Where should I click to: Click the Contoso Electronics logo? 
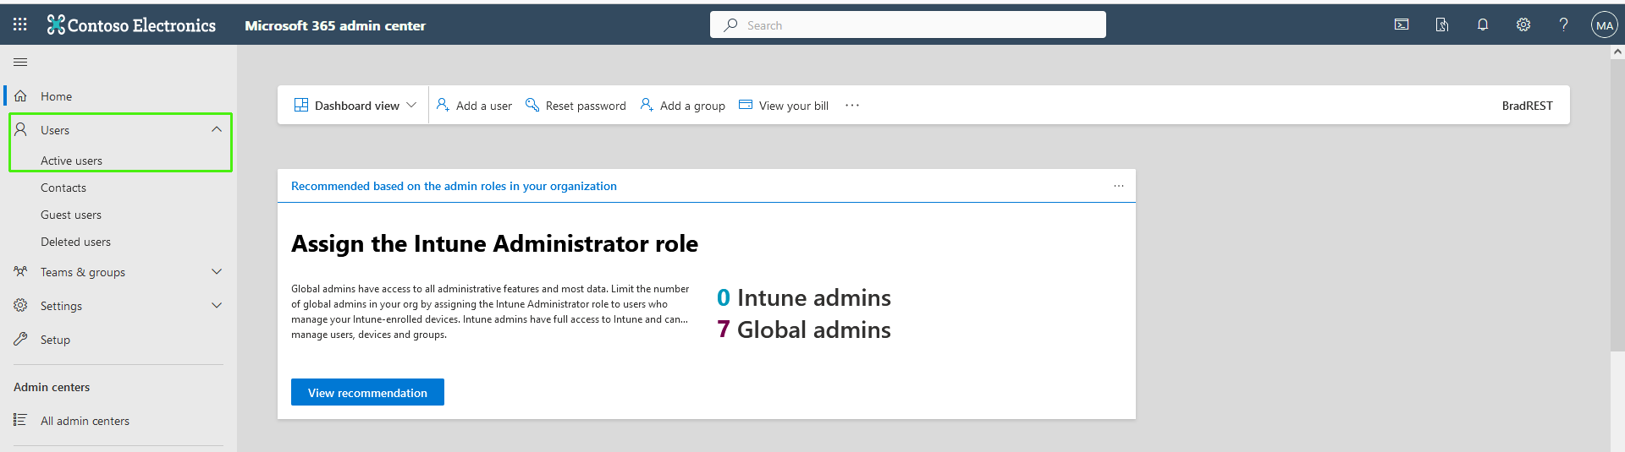pos(131,25)
